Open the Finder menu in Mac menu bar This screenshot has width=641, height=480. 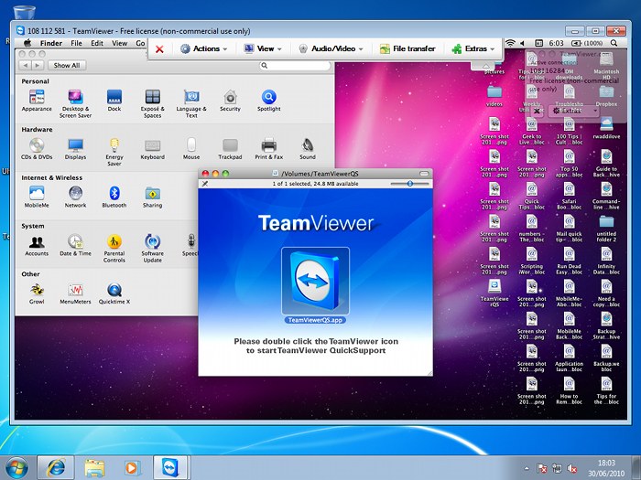(50, 43)
